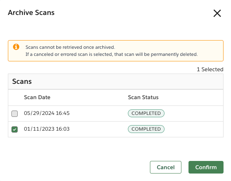231x181 pixels.
Task: Select the Scan Date column header
Action: pos(37,97)
